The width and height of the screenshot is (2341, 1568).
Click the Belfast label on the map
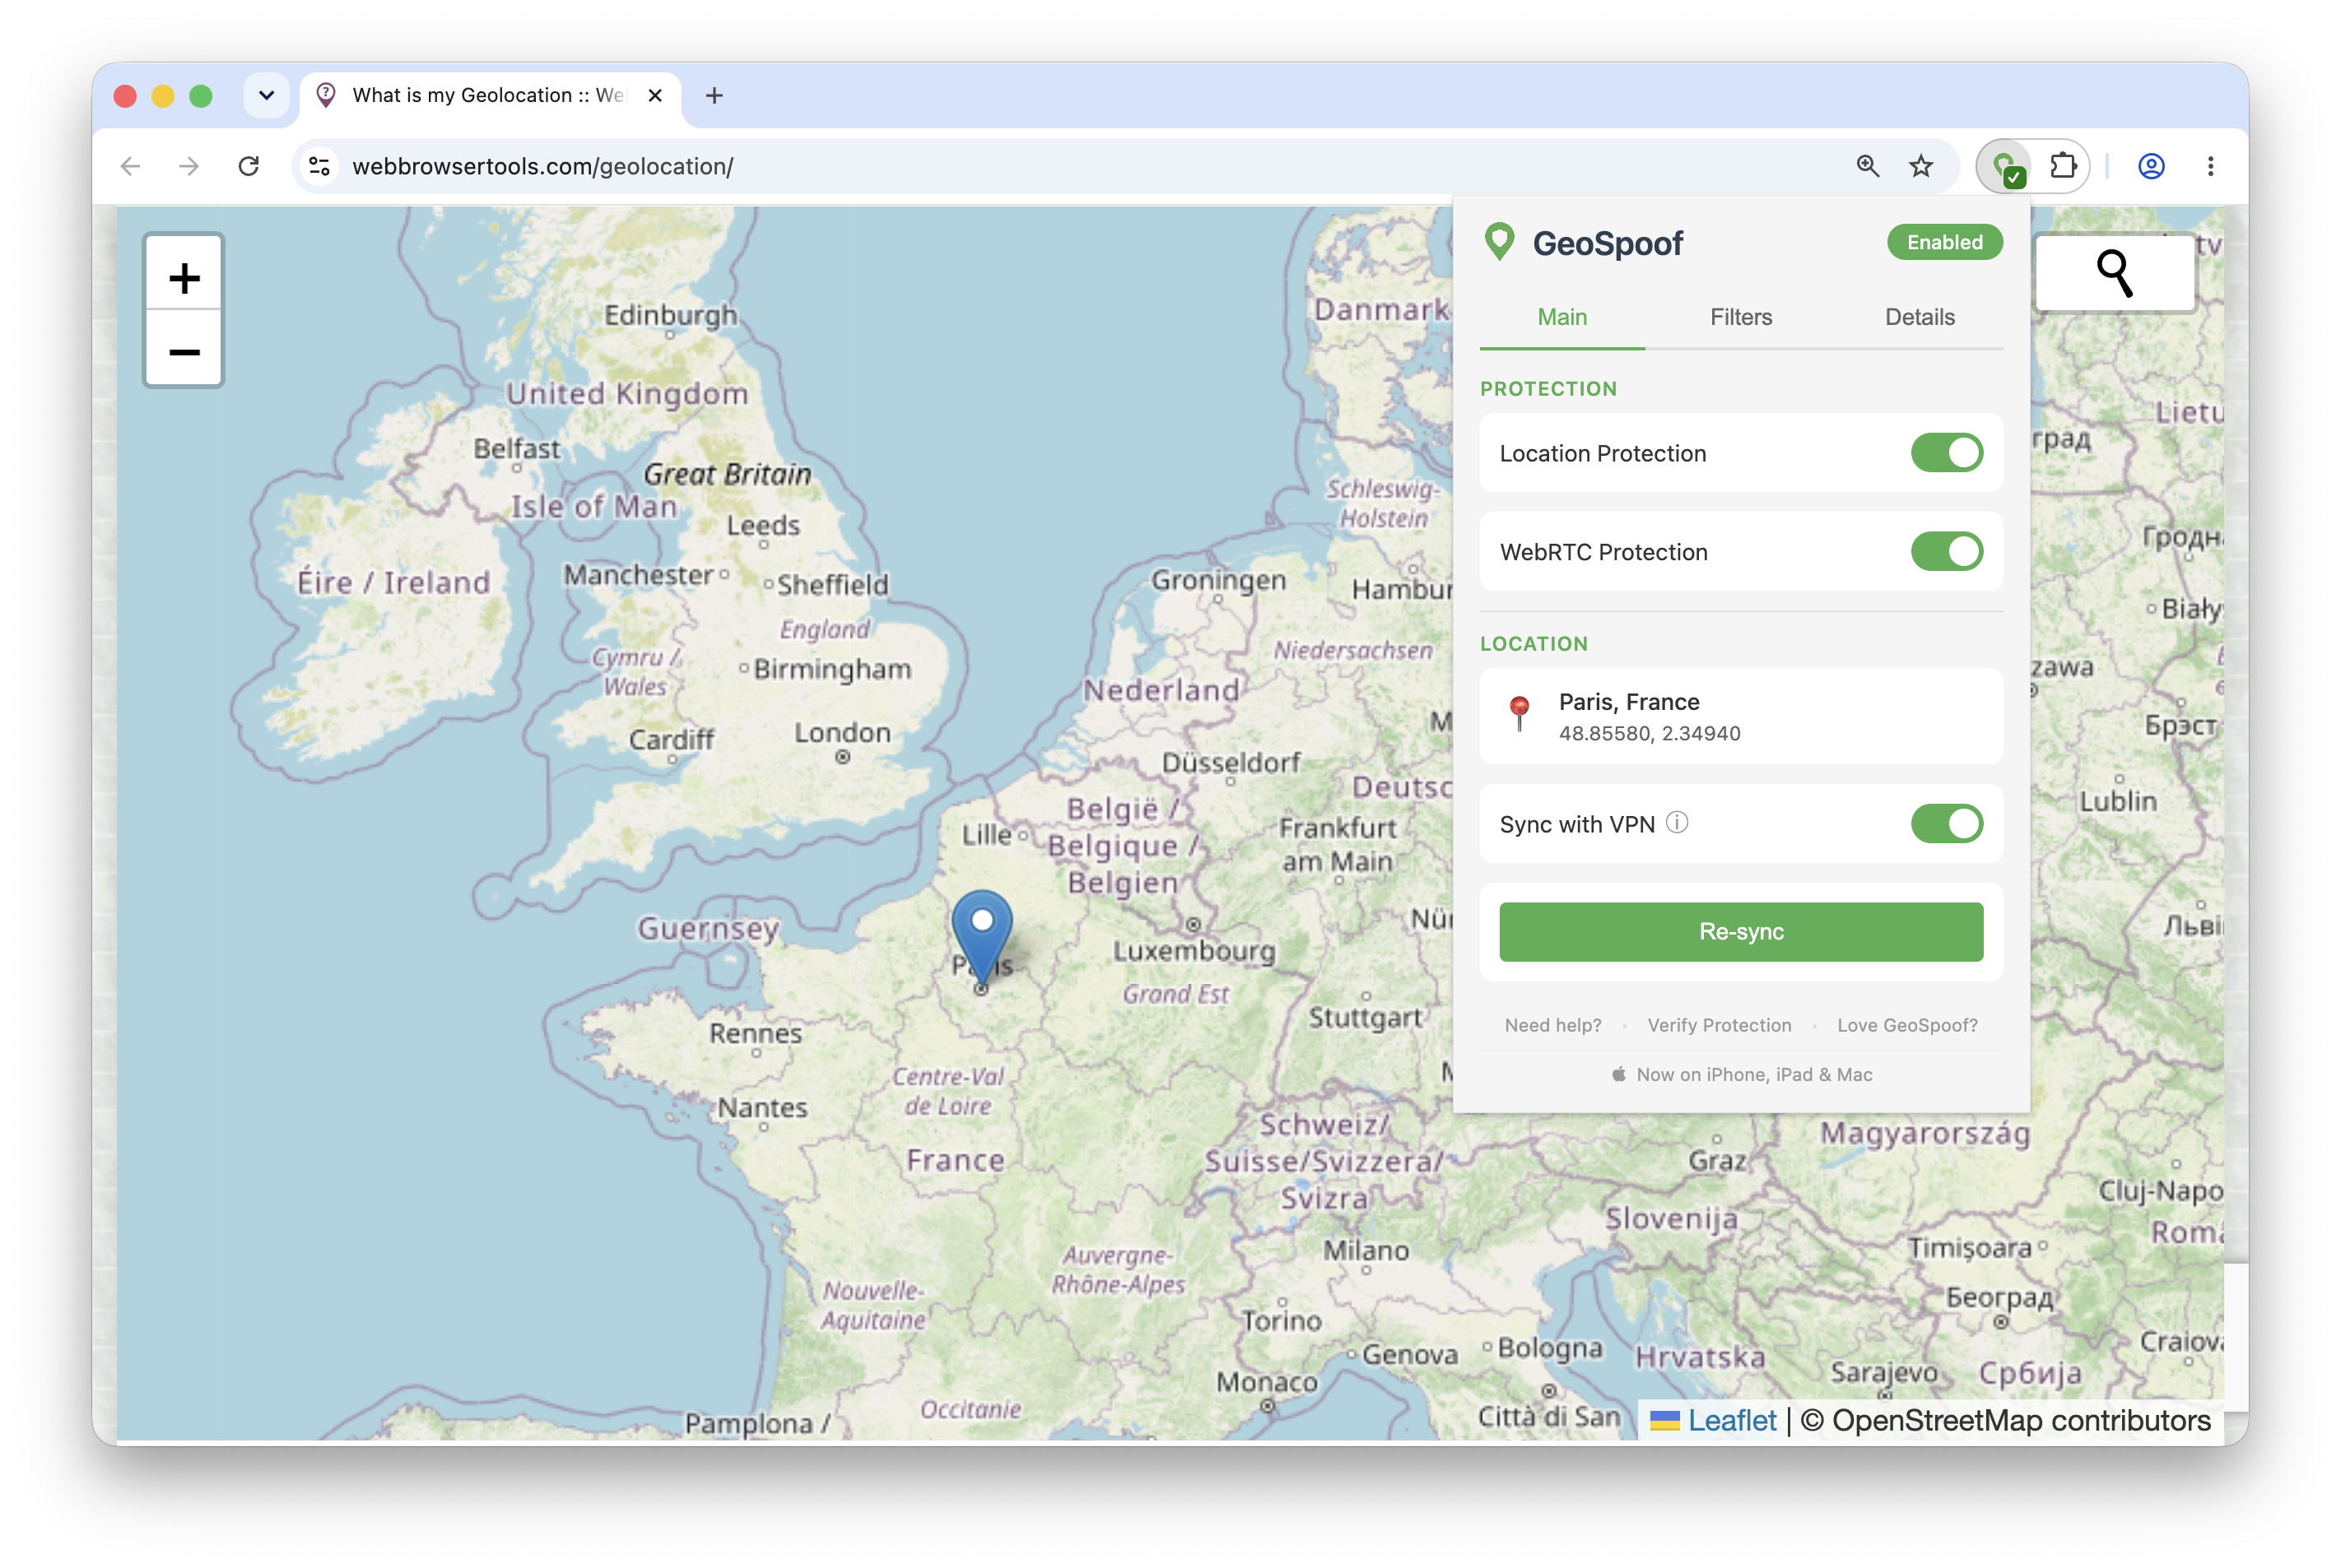click(x=517, y=449)
